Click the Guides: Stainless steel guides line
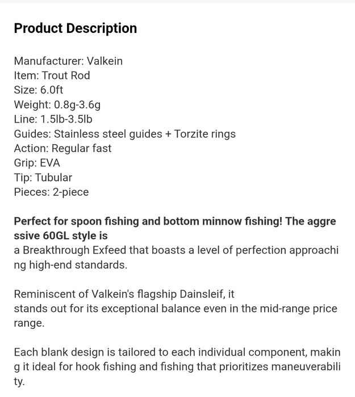This screenshot has width=355, height=397. (x=85, y=134)
